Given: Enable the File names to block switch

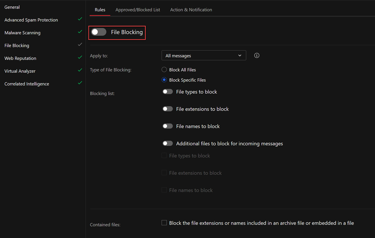Looking at the screenshot, I should point(167,126).
